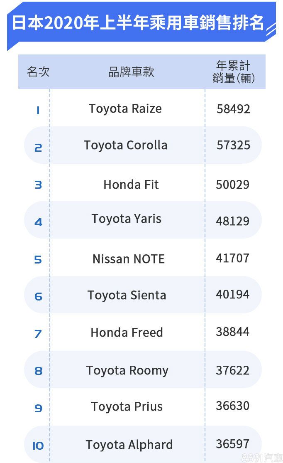Click the Toyota Sienta model name
This screenshot has width=283, height=463.
coord(127,296)
